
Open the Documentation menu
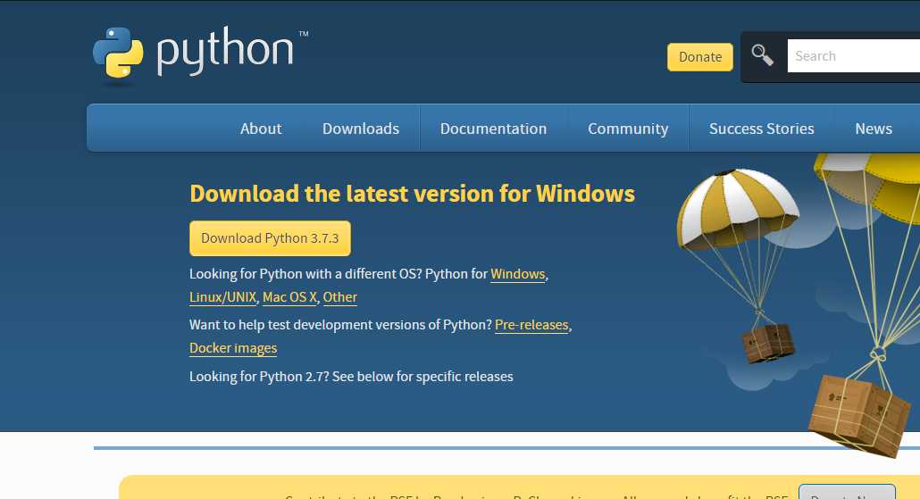(x=493, y=129)
